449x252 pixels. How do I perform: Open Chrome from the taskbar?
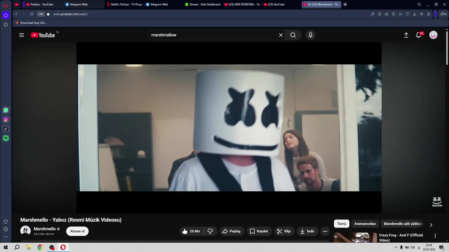[40, 247]
